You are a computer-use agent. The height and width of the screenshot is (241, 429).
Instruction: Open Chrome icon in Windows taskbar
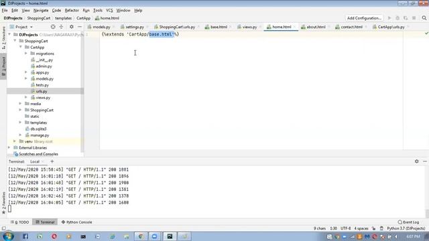click(x=141, y=236)
